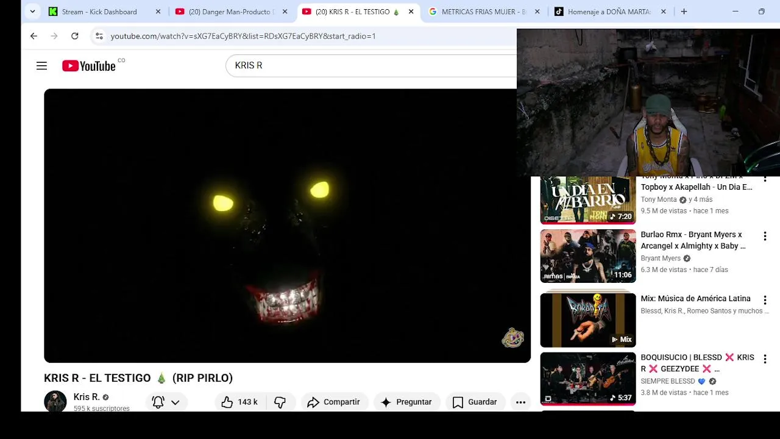The height and width of the screenshot is (439, 780).
Task: Dislike the video with thumbs-down icon
Action: (280, 402)
